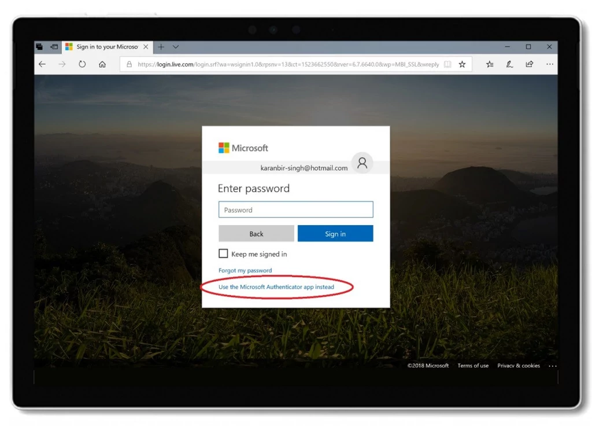Open the Add notes pen icon
592x426 pixels.
click(510, 64)
